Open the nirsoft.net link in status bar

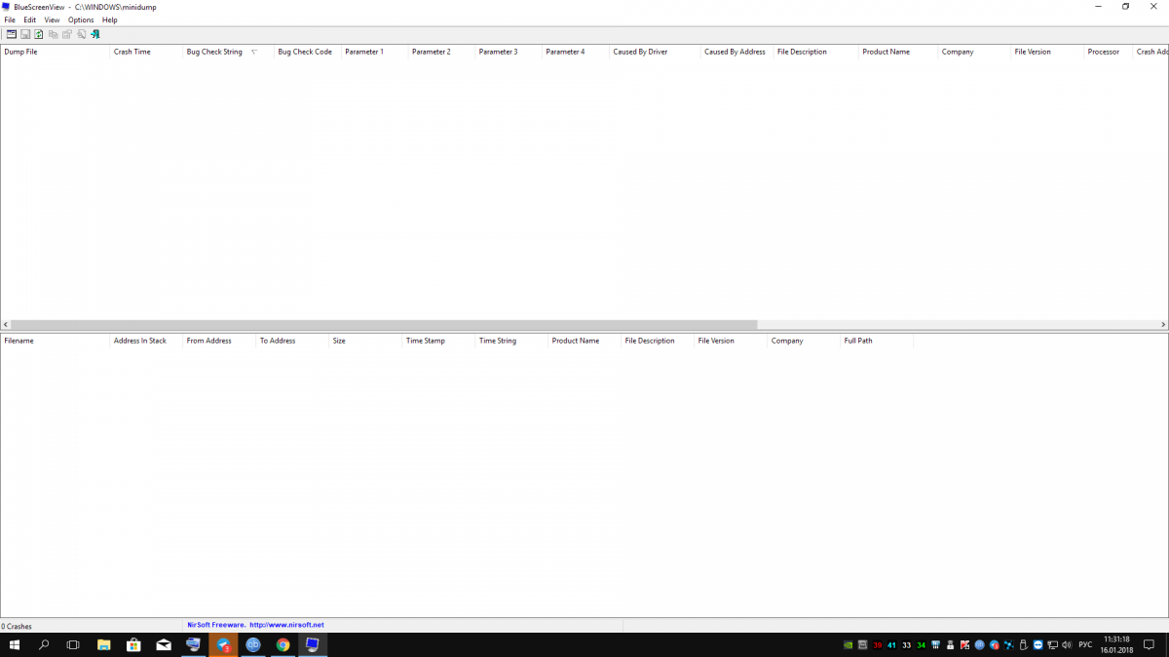[x=286, y=625]
